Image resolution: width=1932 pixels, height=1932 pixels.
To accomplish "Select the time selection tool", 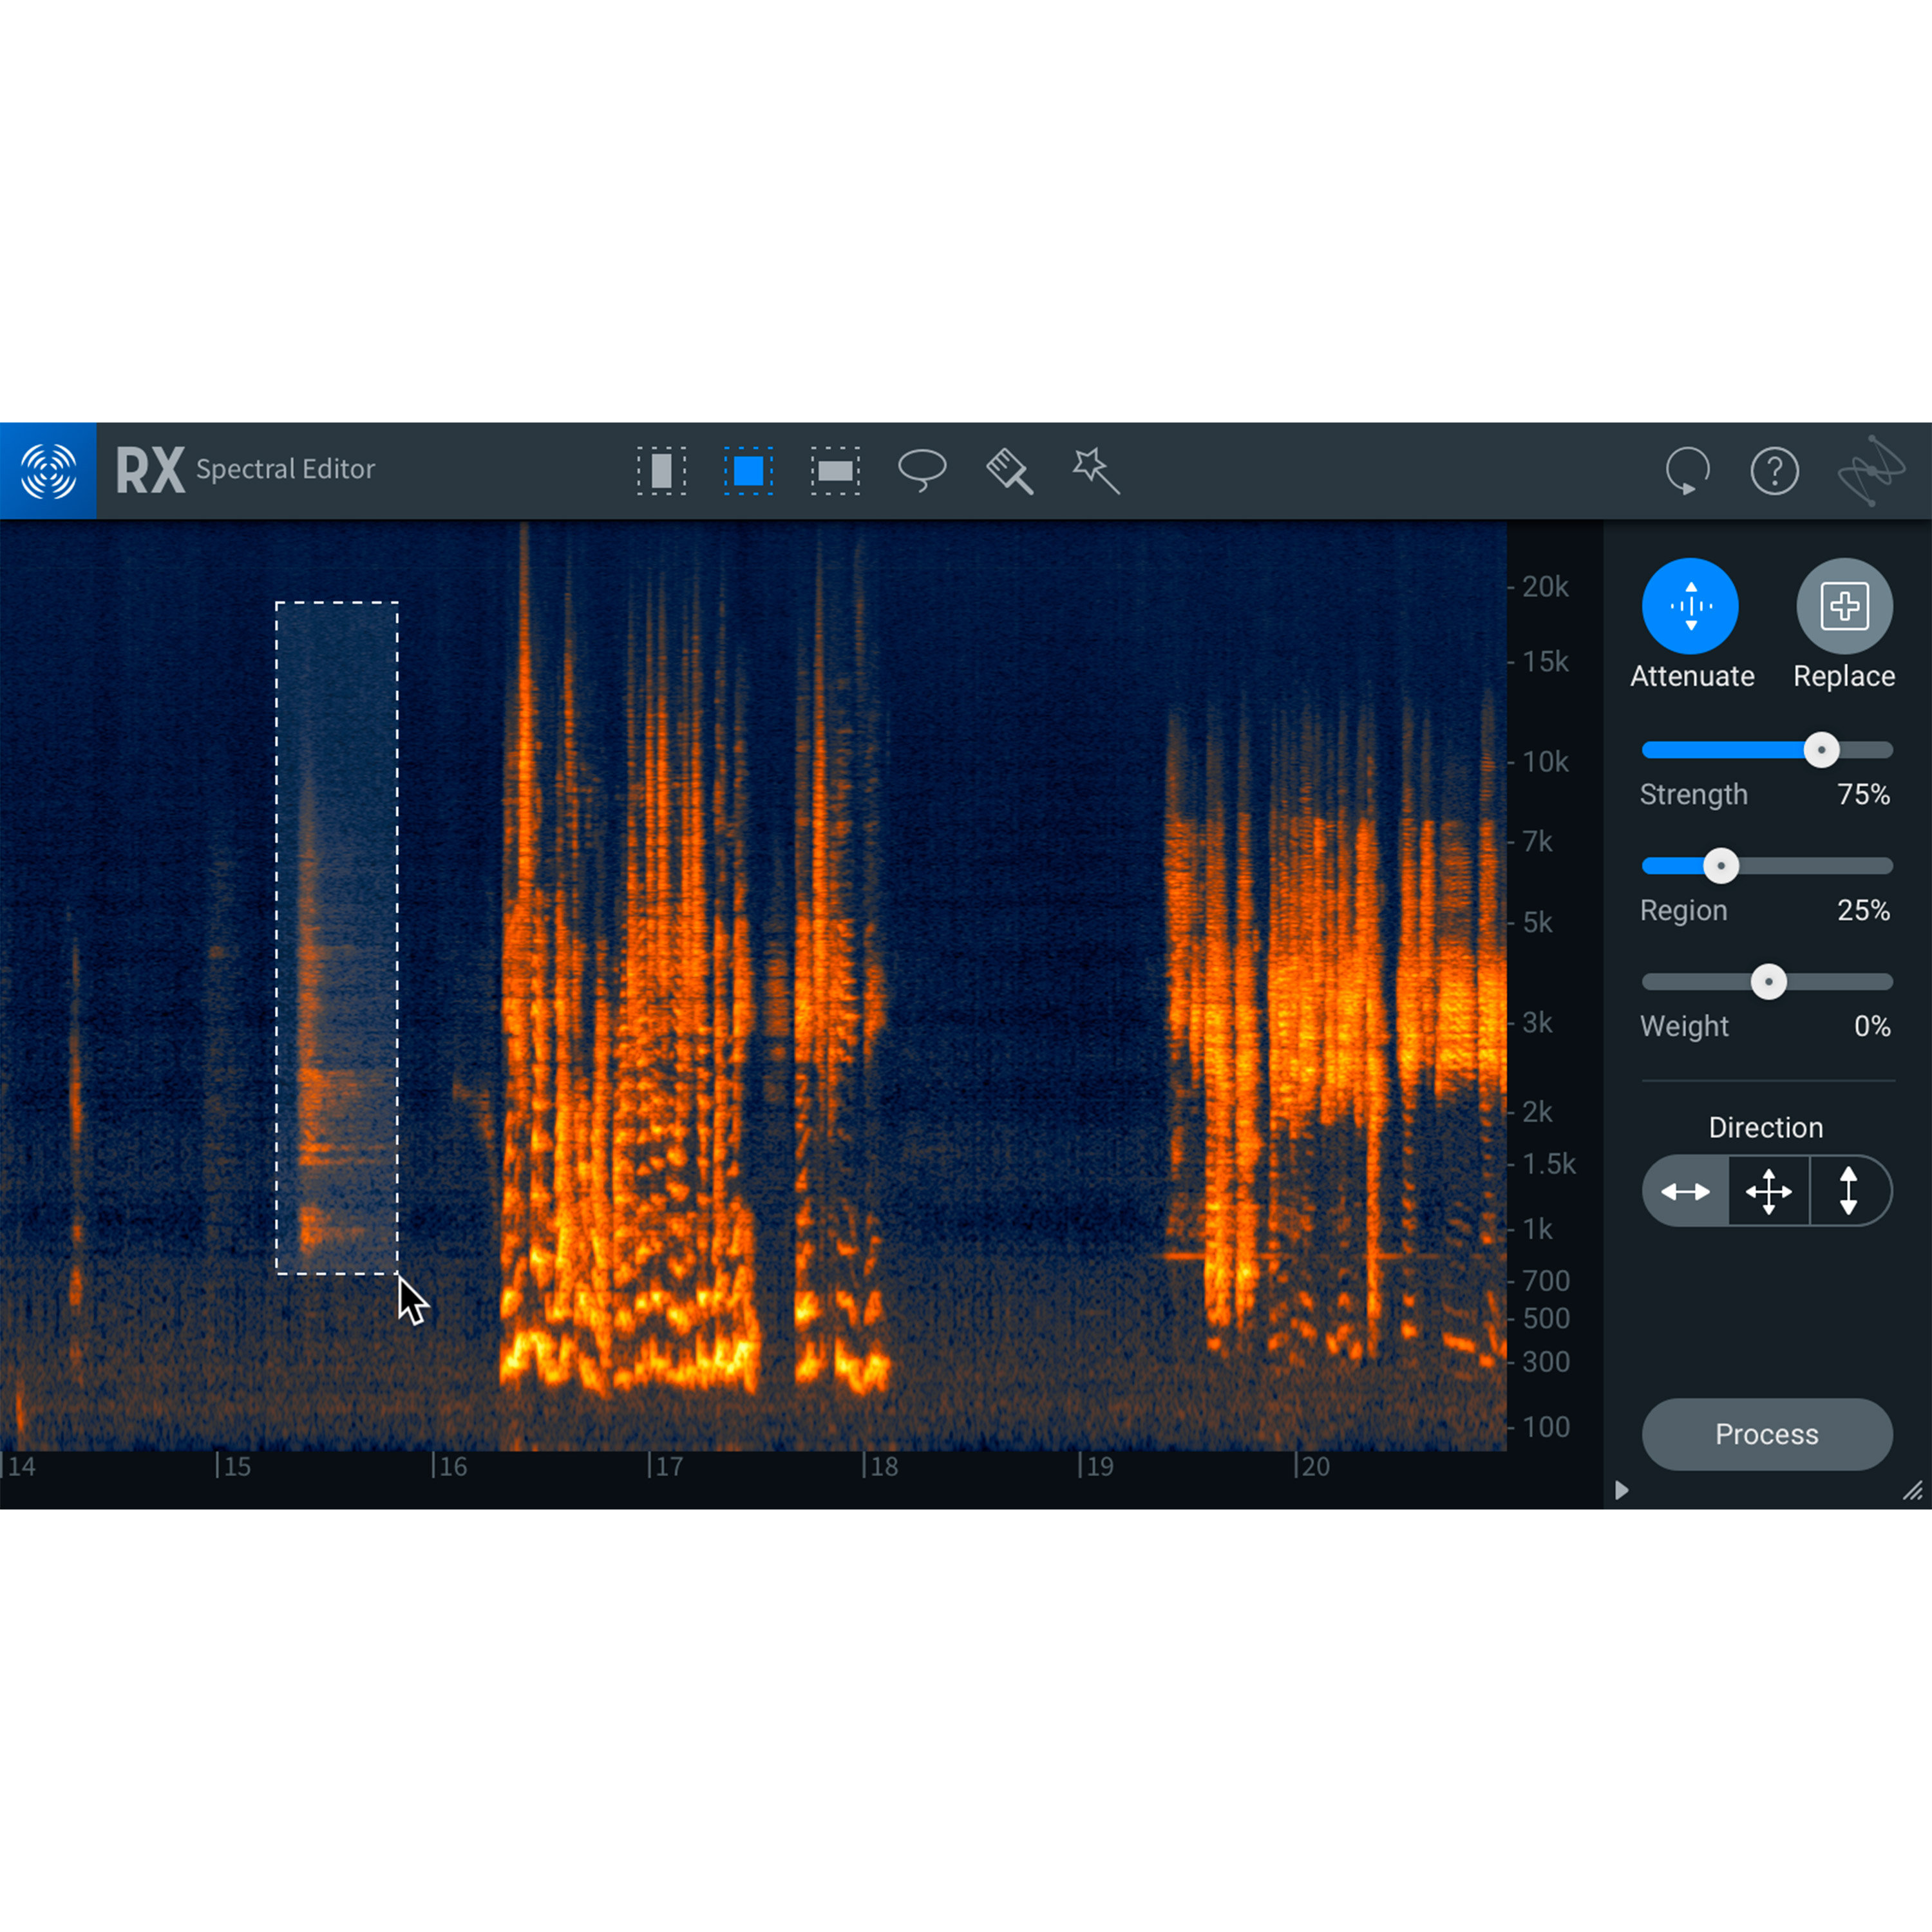I will tap(663, 470).
